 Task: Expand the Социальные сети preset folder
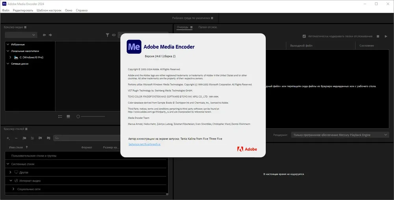(13, 189)
